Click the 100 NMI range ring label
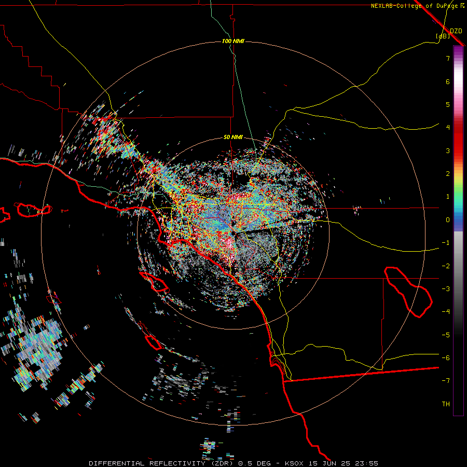This screenshot has height=467, width=467. (233, 41)
